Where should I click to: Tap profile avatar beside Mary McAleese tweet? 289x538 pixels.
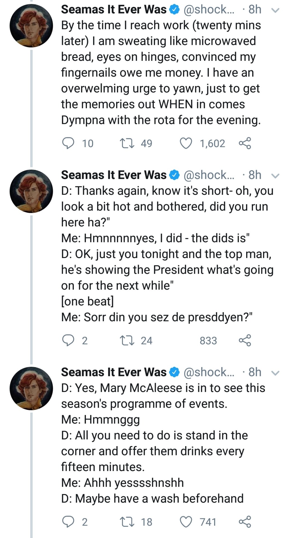click(x=31, y=388)
